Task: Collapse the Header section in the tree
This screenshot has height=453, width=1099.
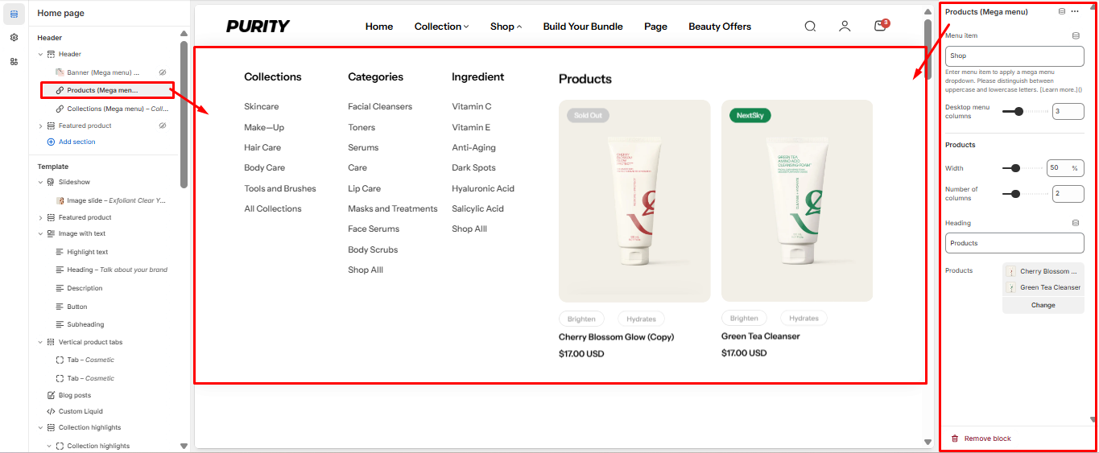Action: (41, 55)
